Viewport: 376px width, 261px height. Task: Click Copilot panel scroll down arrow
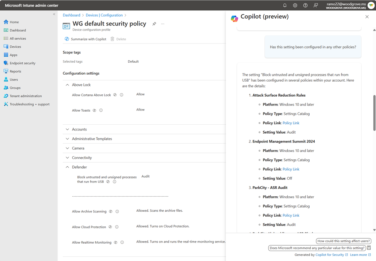click(374, 230)
